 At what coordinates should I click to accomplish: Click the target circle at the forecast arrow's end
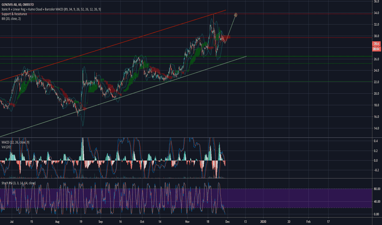[x=236, y=15]
